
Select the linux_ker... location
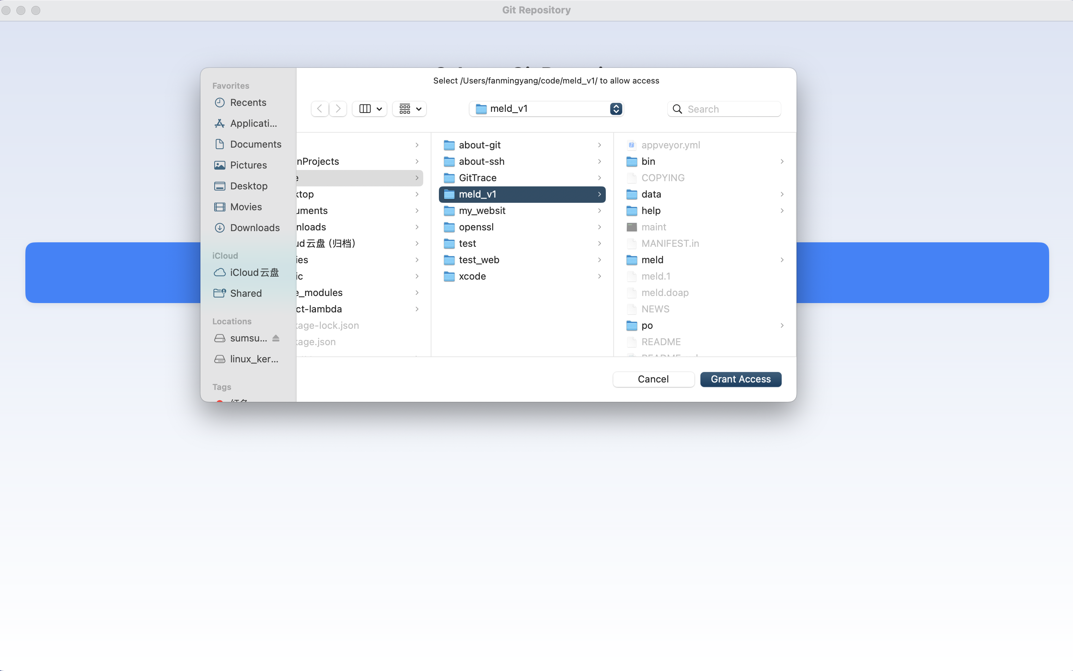(x=254, y=359)
